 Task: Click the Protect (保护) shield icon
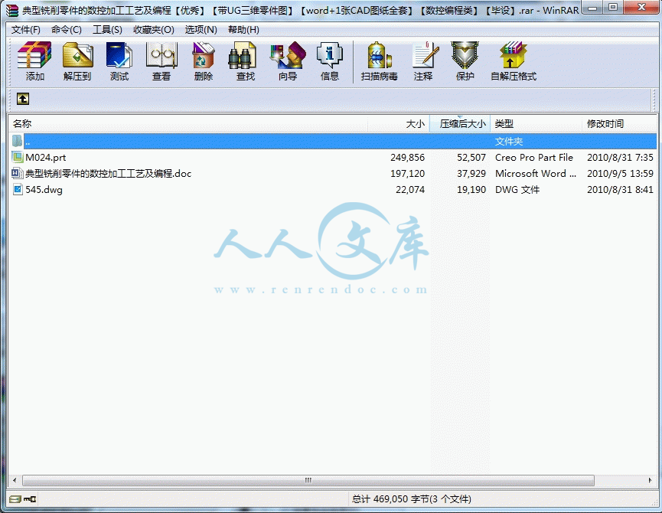pyautogui.click(x=465, y=55)
